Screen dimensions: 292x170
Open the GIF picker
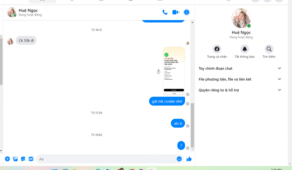[31, 159]
